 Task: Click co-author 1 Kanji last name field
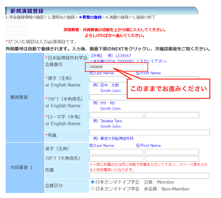point(116,152)
